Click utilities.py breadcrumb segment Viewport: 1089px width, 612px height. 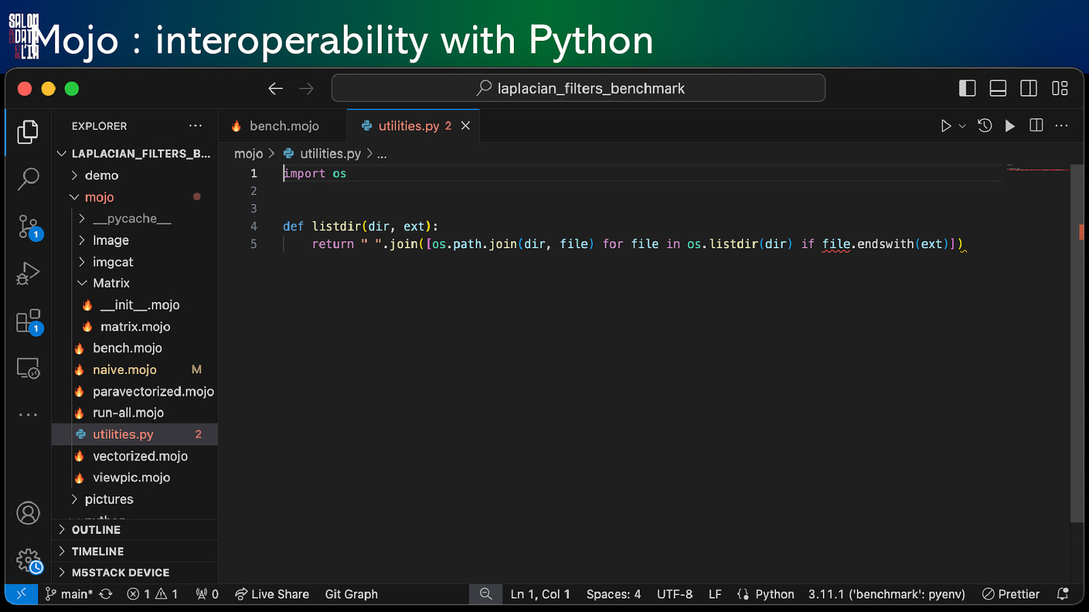pyautogui.click(x=330, y=154)
